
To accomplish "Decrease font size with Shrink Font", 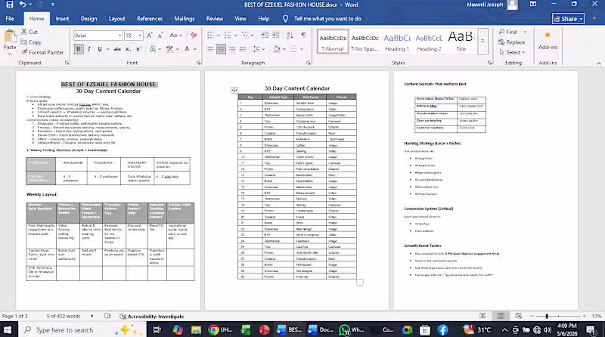I will [160, 36].
